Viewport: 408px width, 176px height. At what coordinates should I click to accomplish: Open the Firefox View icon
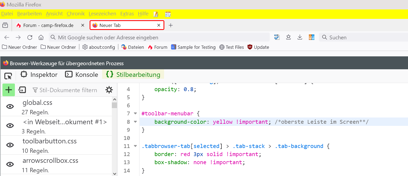click(x=5, y=25)
